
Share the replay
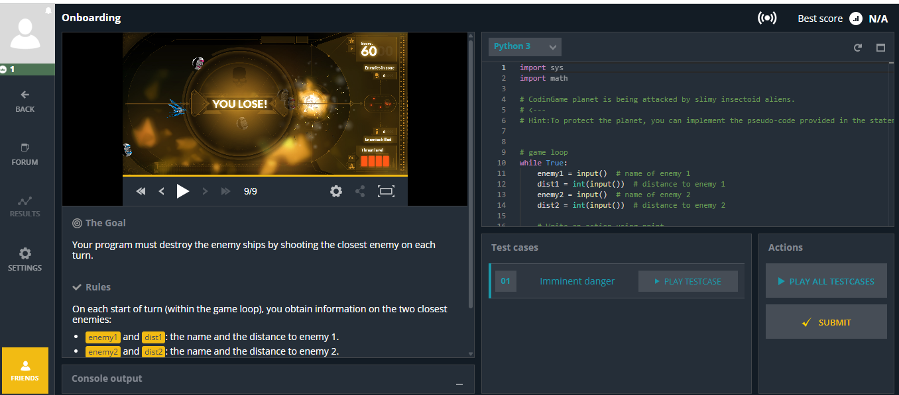(360, 191)
